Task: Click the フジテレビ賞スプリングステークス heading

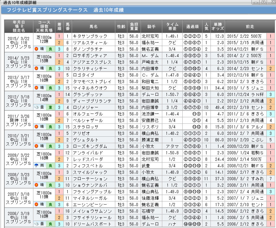Action: pos(47,10)
